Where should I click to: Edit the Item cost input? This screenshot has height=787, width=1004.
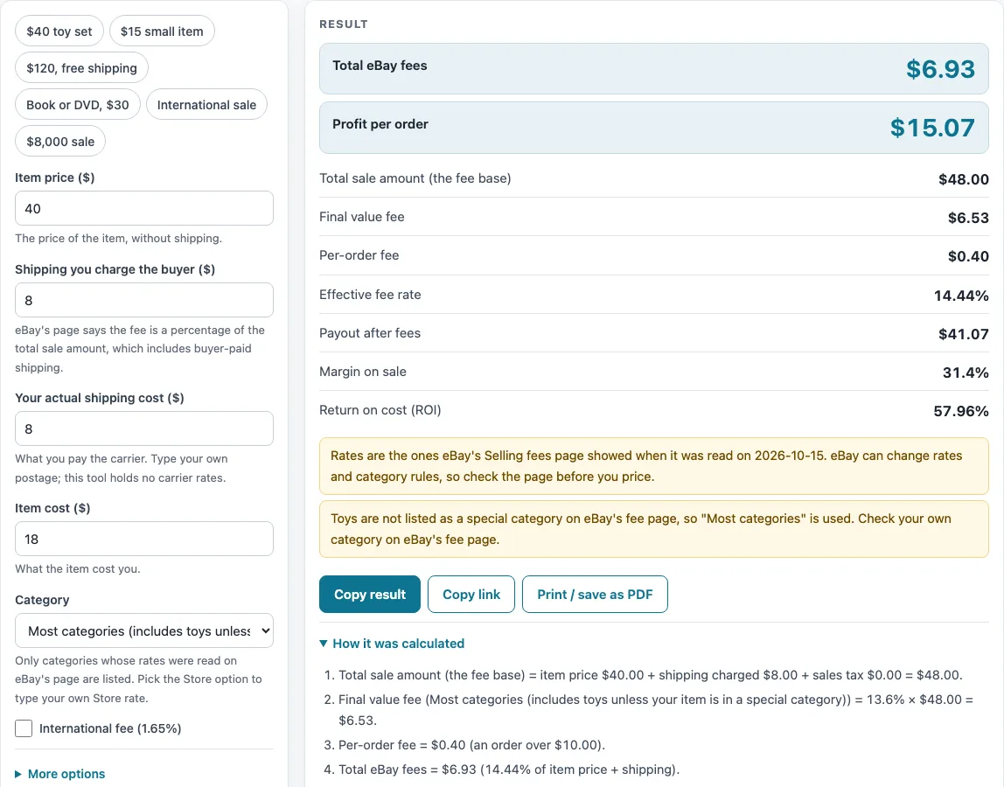(144, 539)
